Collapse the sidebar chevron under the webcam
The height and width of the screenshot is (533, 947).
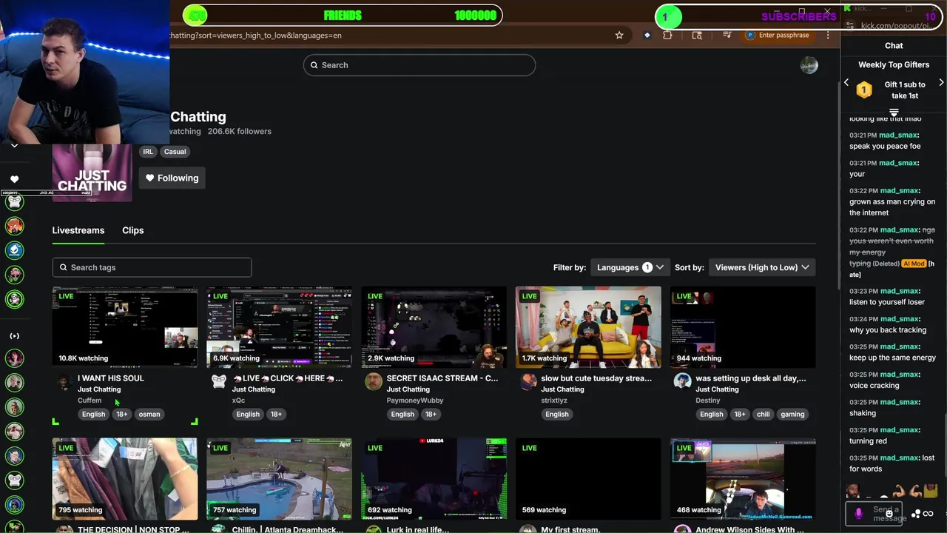tap(14, 146)
